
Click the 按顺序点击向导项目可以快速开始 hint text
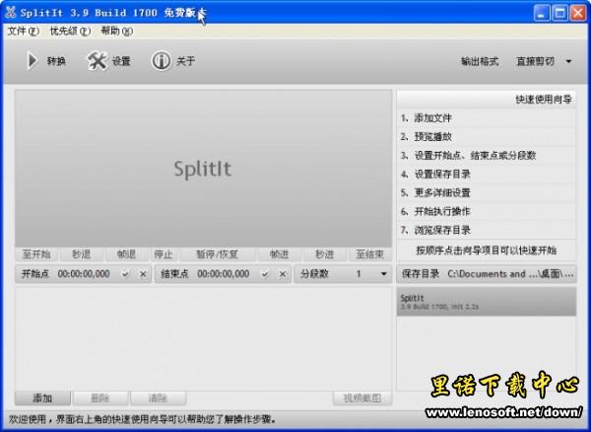click(x=487, y=251)
